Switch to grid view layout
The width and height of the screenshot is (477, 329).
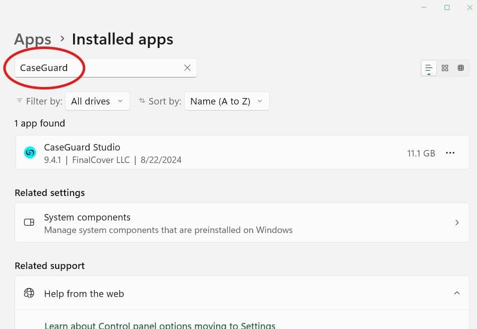tap(445, 68)
